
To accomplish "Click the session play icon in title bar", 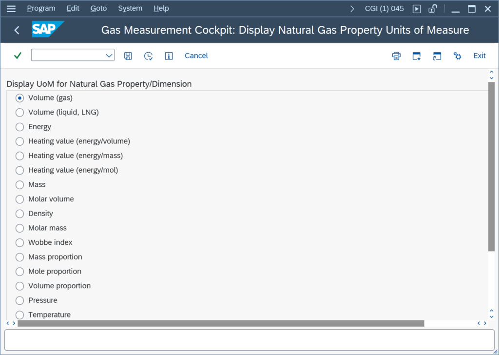I will [x=417, y=9].
